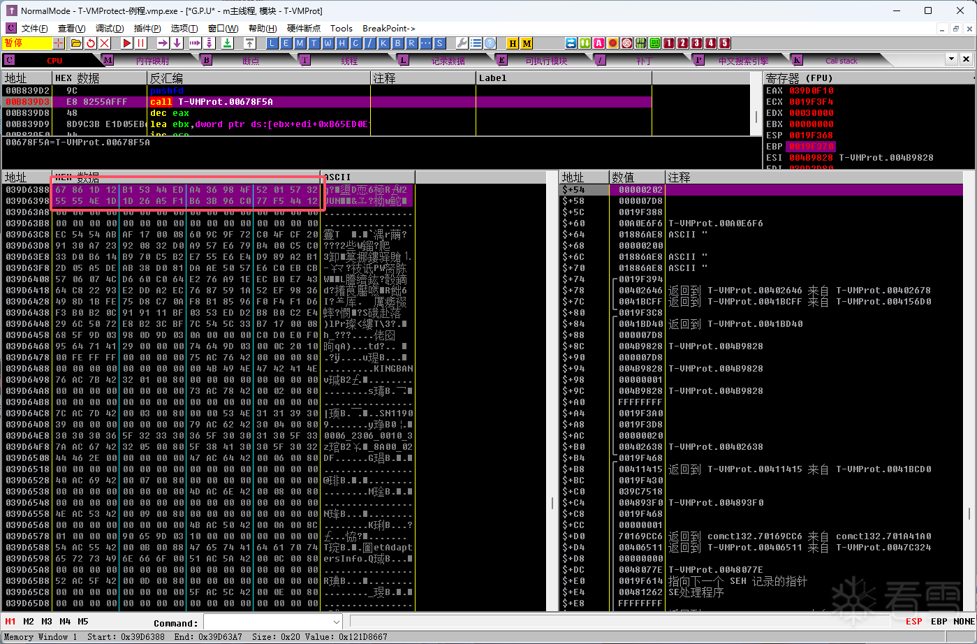
Task: Open debugging options with the wrench icon
Action: [462, 43]
